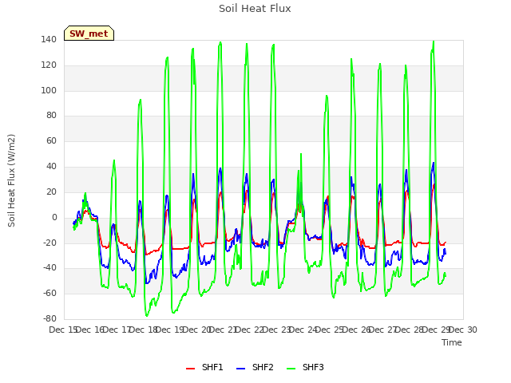The height and width of the screenshot is (383, 511).
Task: Click the 80 y-axis tick label
Action: click(51, 116)
